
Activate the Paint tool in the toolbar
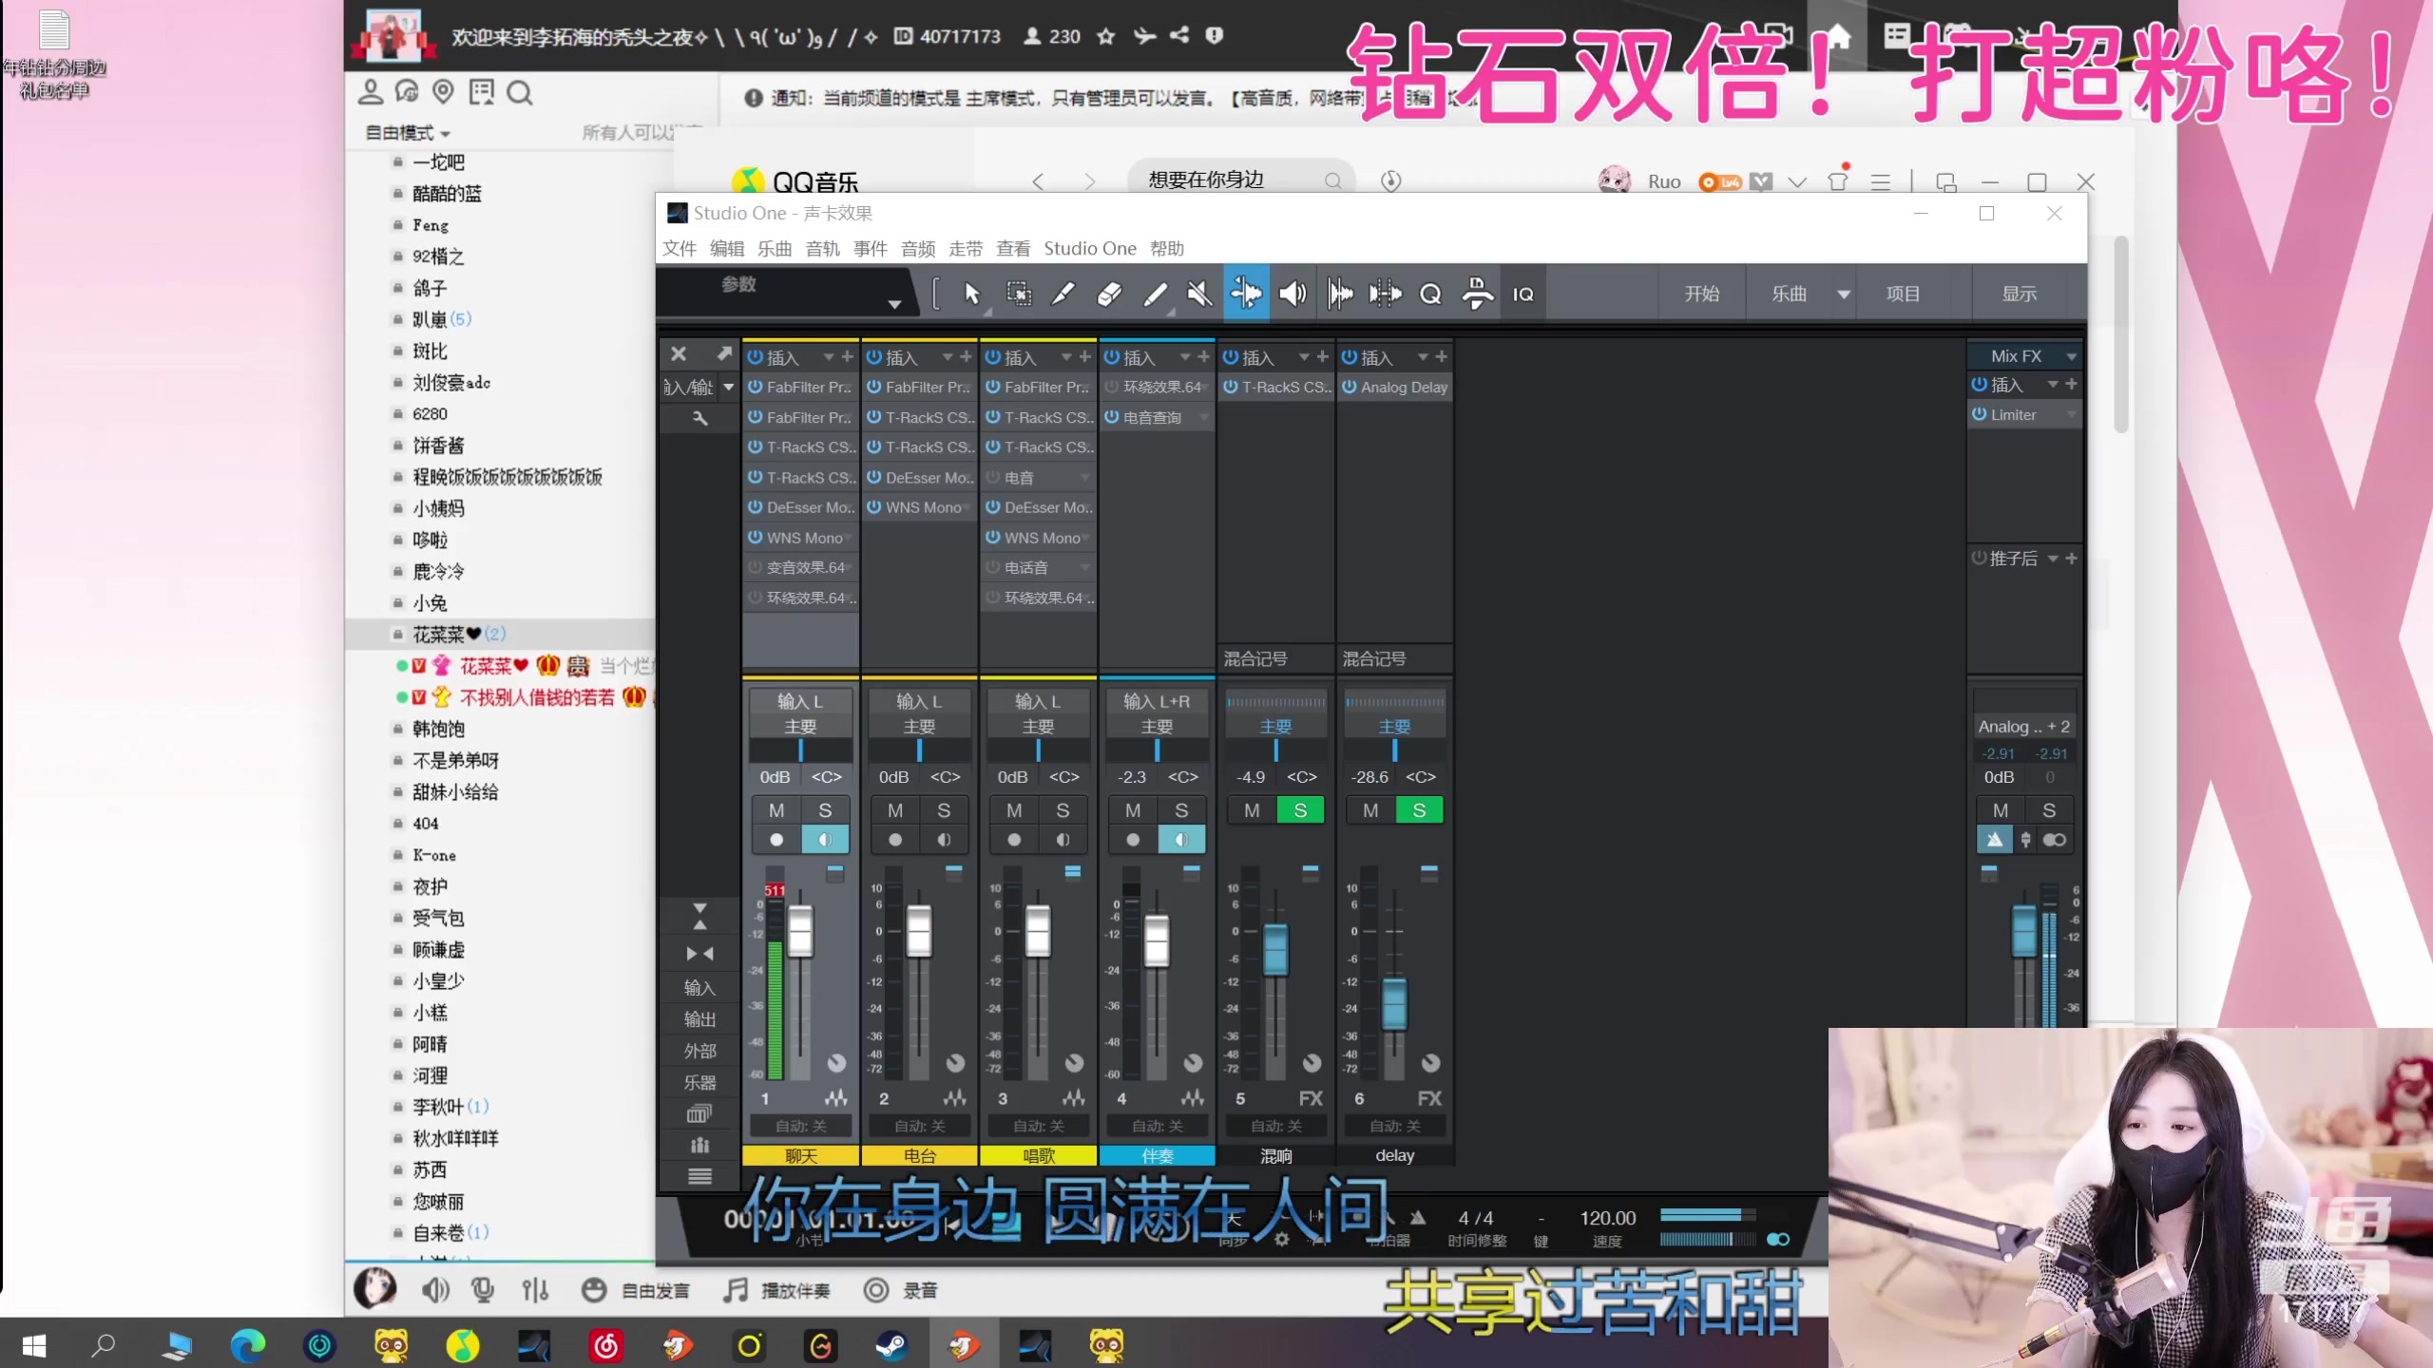tap(1156, 294)
